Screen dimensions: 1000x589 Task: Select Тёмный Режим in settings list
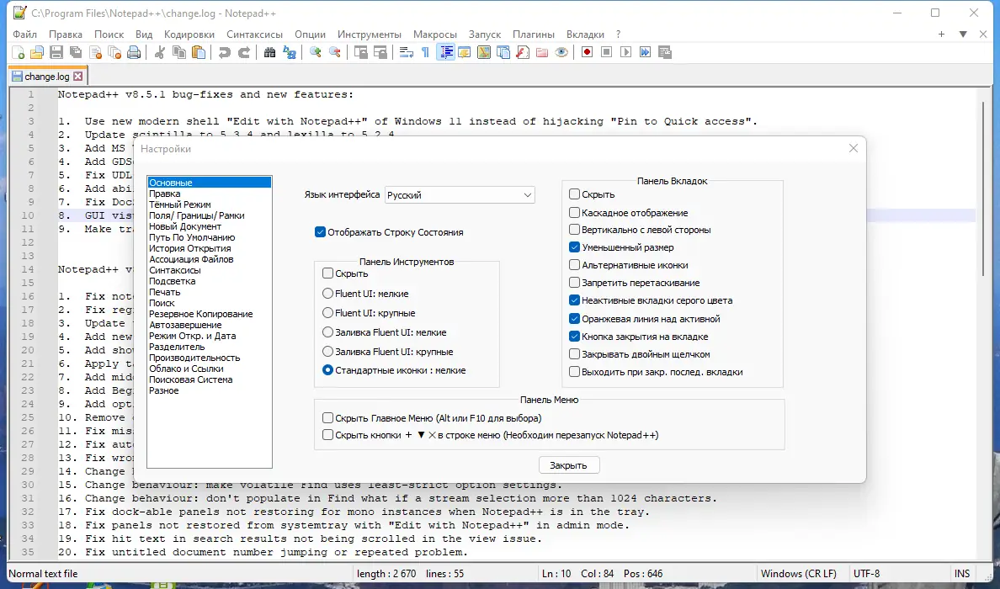point(180,204)
